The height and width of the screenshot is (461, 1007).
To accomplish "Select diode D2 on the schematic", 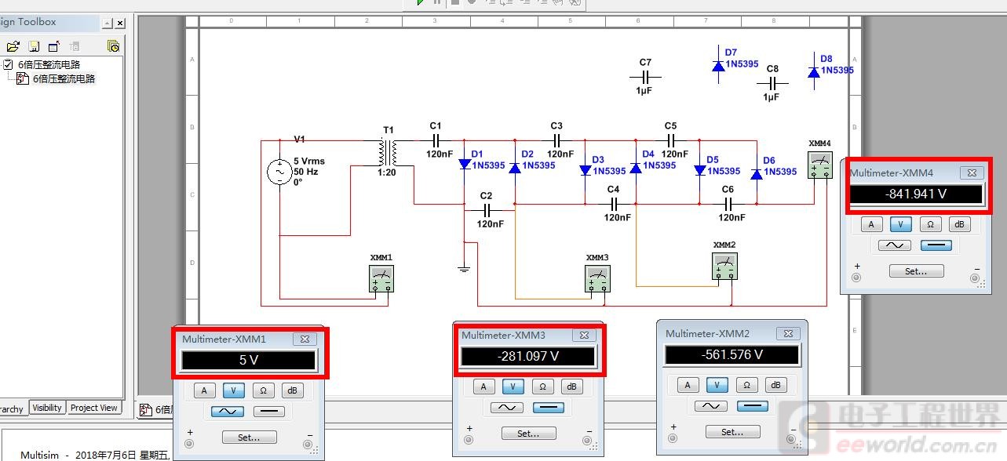I will [x=515, y=167].
